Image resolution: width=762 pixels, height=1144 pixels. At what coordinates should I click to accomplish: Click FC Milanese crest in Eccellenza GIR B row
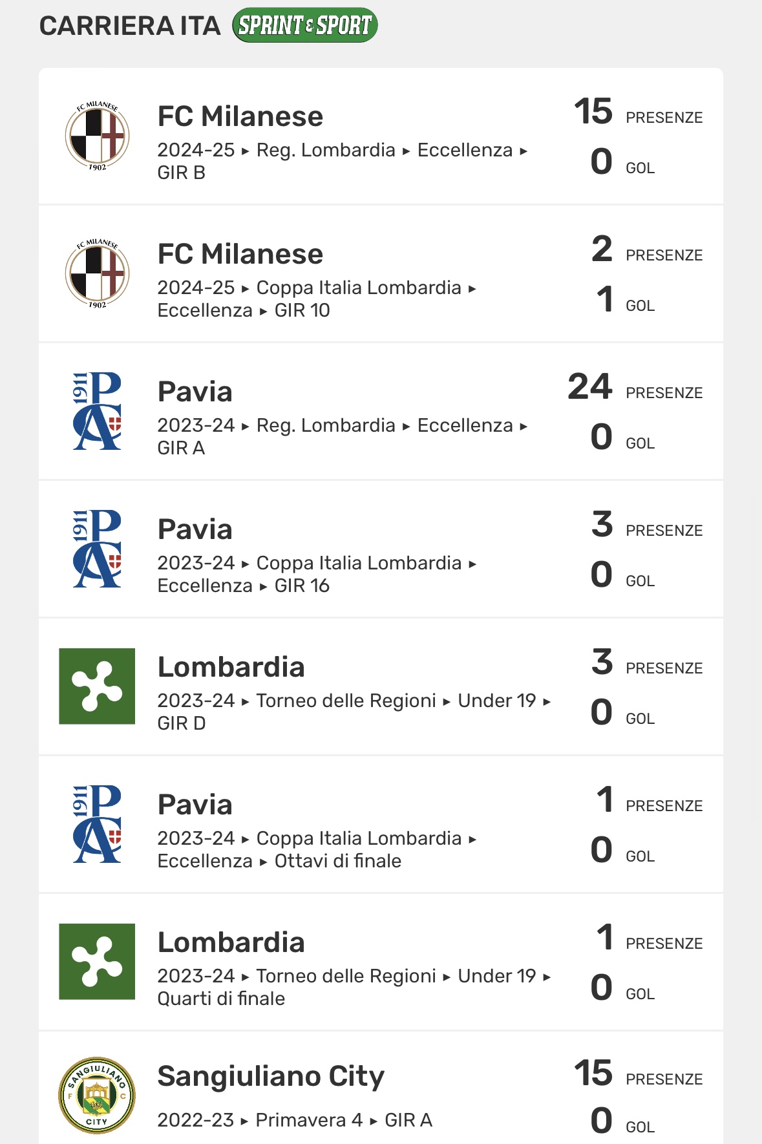[97, 136]
